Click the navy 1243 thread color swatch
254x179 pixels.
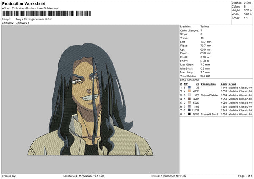tap(190, 110)
